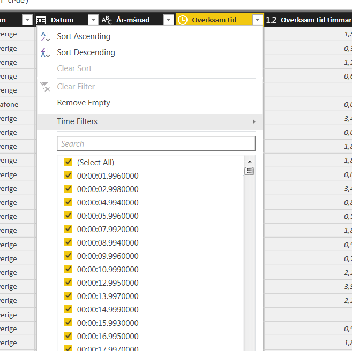Expand the Time Filters submenu arrow
This screenshot has height=351, width=352.
pos(254,121)
